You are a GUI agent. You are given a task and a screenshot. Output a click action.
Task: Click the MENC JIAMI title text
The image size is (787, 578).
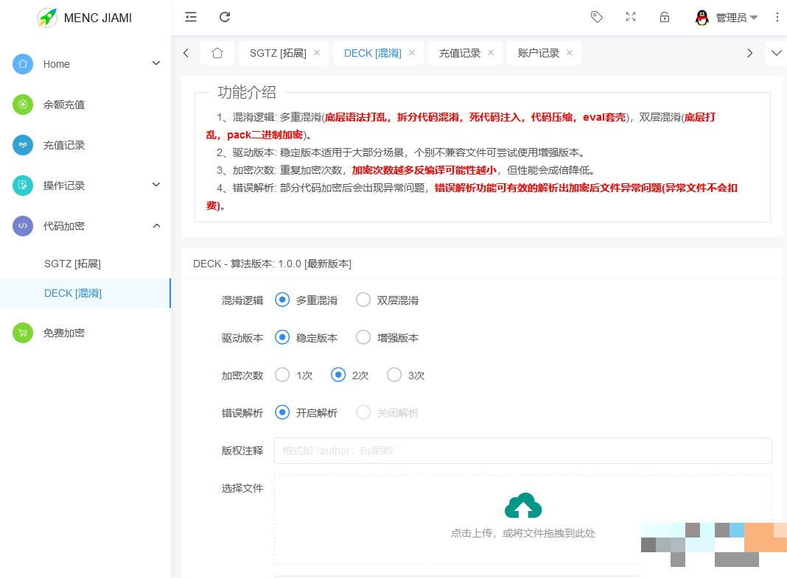tap(98, 18)
